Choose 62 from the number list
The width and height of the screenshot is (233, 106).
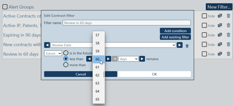[x=98, y=75]
